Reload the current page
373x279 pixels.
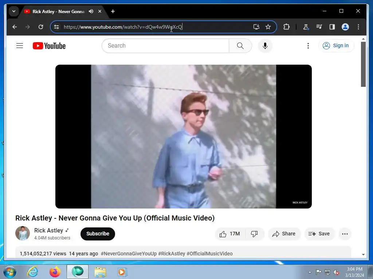(41, 27)
